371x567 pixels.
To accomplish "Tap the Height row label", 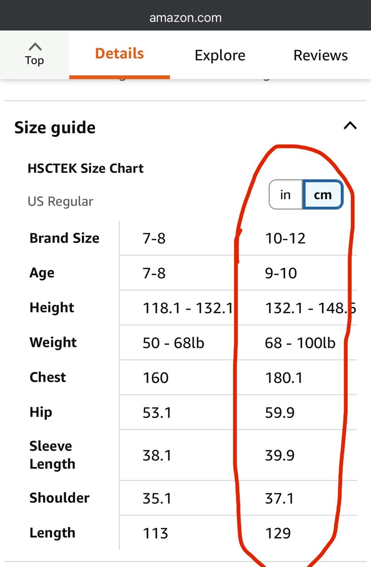I will (x=52, y=307).
